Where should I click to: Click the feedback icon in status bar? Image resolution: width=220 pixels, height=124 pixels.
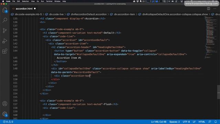coord(210,122)
